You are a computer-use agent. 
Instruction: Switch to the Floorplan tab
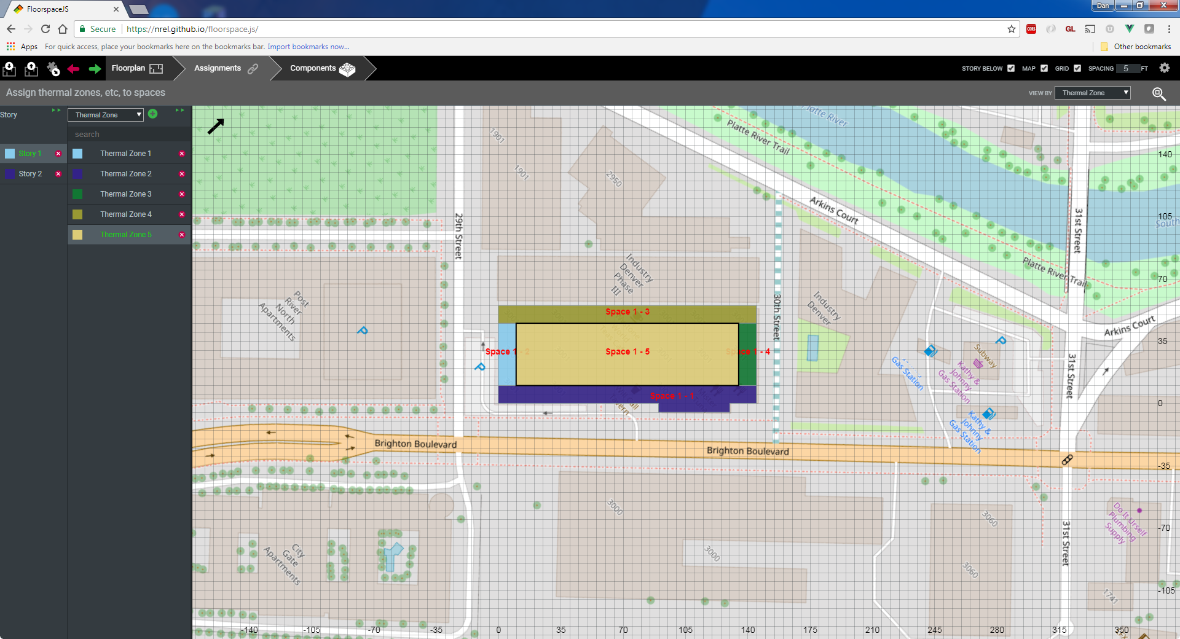[x=136, y=68]
